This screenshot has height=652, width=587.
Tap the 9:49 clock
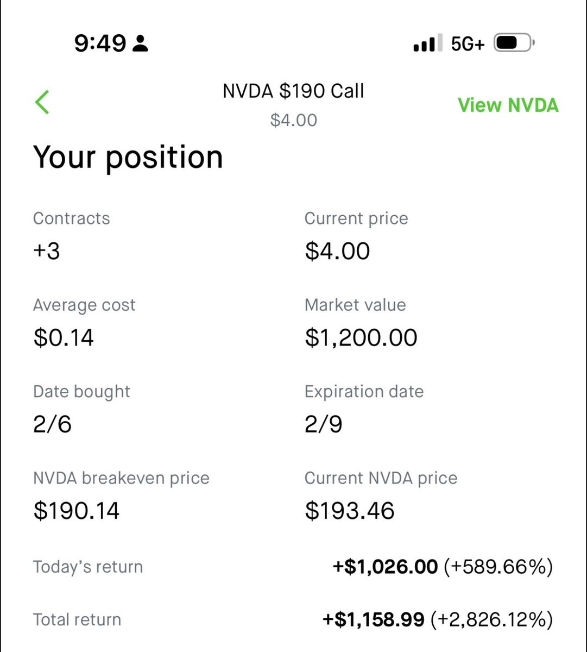pos(100,43)
